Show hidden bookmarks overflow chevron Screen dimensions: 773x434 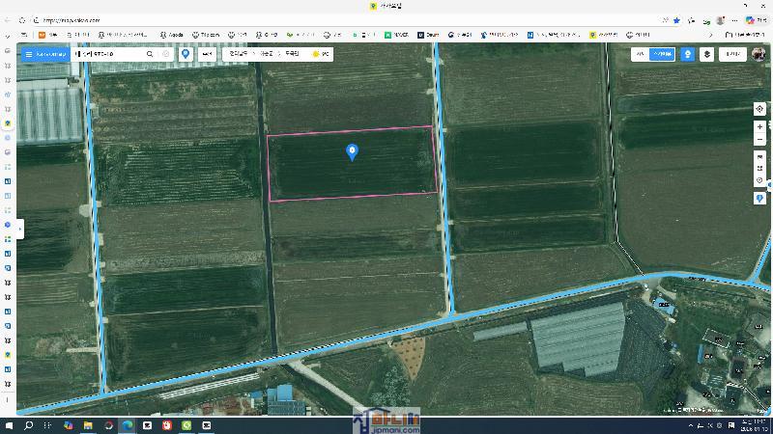click(x=711, y=35)
